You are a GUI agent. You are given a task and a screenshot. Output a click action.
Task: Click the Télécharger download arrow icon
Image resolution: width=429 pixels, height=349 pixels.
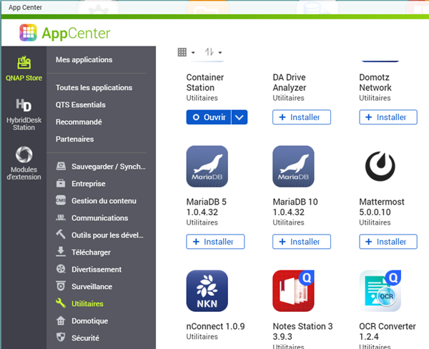point(61,252)
